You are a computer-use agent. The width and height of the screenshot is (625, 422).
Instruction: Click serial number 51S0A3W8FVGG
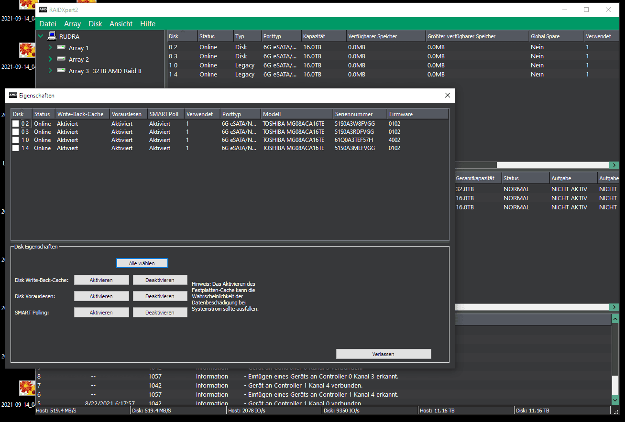click(x=354, y=124)
